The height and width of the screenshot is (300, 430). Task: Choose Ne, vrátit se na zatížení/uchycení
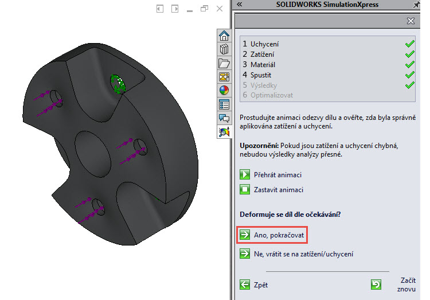(303, 254)
